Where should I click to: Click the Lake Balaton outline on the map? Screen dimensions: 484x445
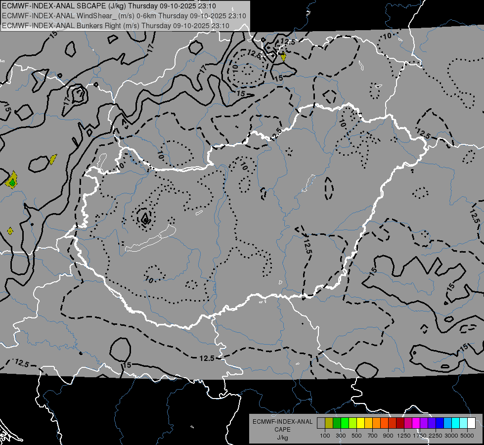[x=151, y=238]
